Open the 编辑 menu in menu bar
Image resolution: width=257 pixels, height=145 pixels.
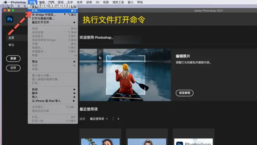click(x=42, y=2)
